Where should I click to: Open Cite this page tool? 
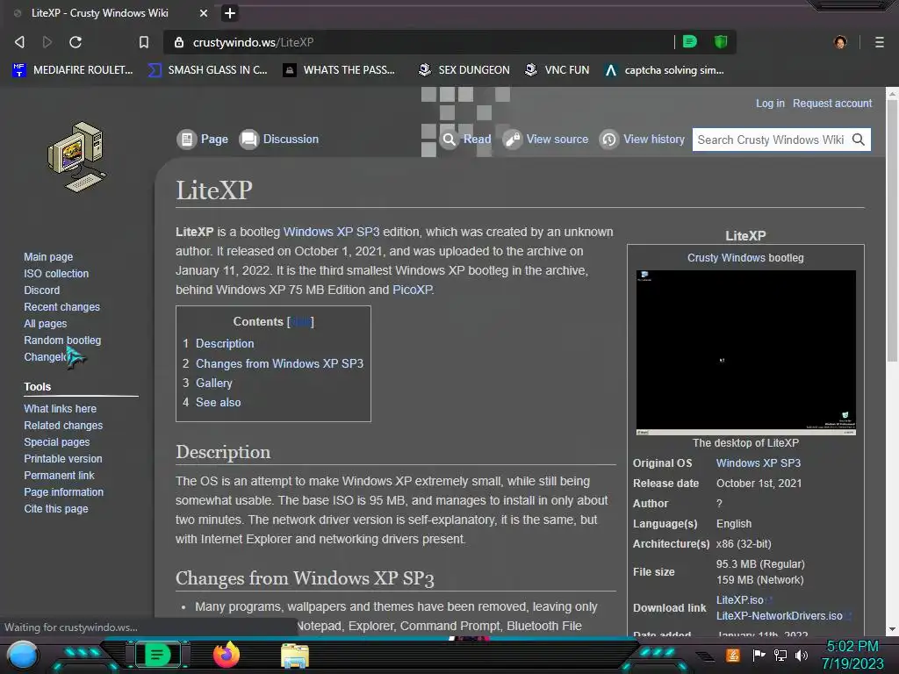[56, 508]
